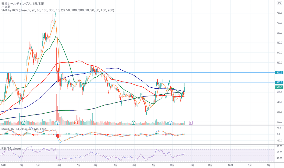
Task: Click the 560.0 price axis value
Action: pos(279,92)
